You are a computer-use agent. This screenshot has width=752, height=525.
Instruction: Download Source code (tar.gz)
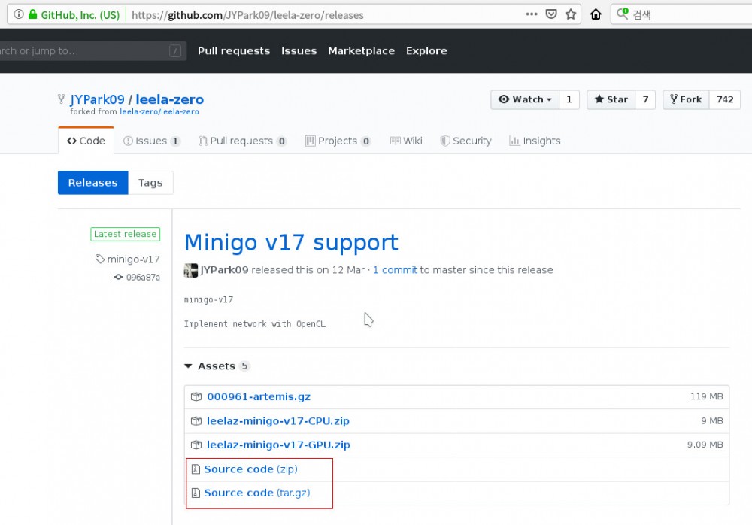(257, 493)
